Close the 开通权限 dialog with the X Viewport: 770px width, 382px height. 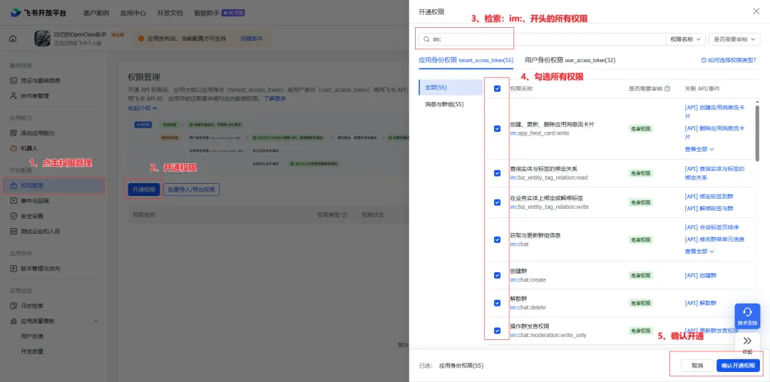[756, 11]
